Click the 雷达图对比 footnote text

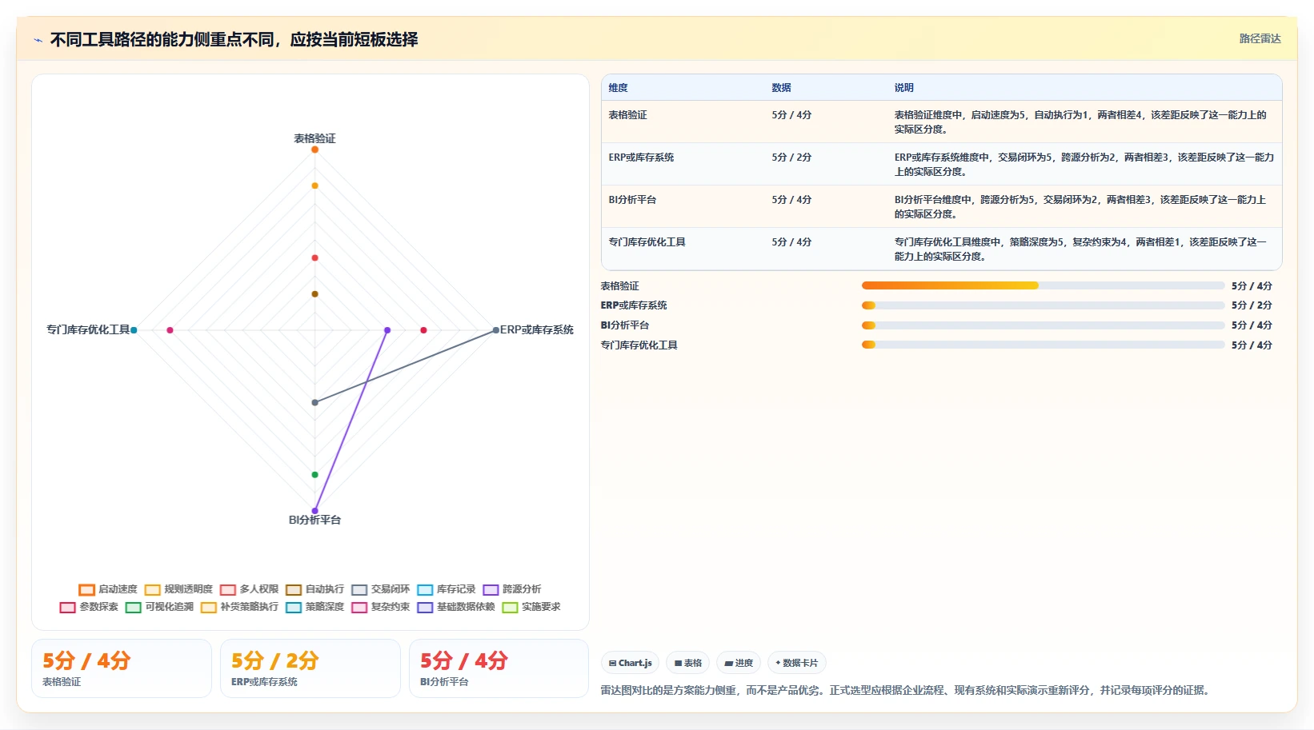907,690
